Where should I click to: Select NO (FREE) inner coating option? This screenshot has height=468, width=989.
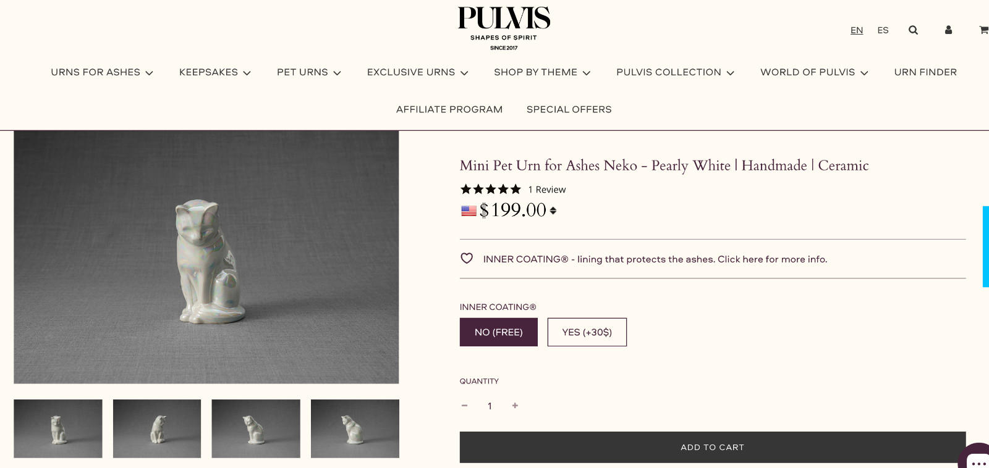pyautogui.click(x=499, y=332)
